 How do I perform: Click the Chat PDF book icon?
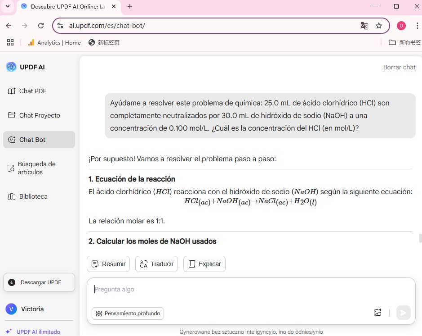[12, 91]
